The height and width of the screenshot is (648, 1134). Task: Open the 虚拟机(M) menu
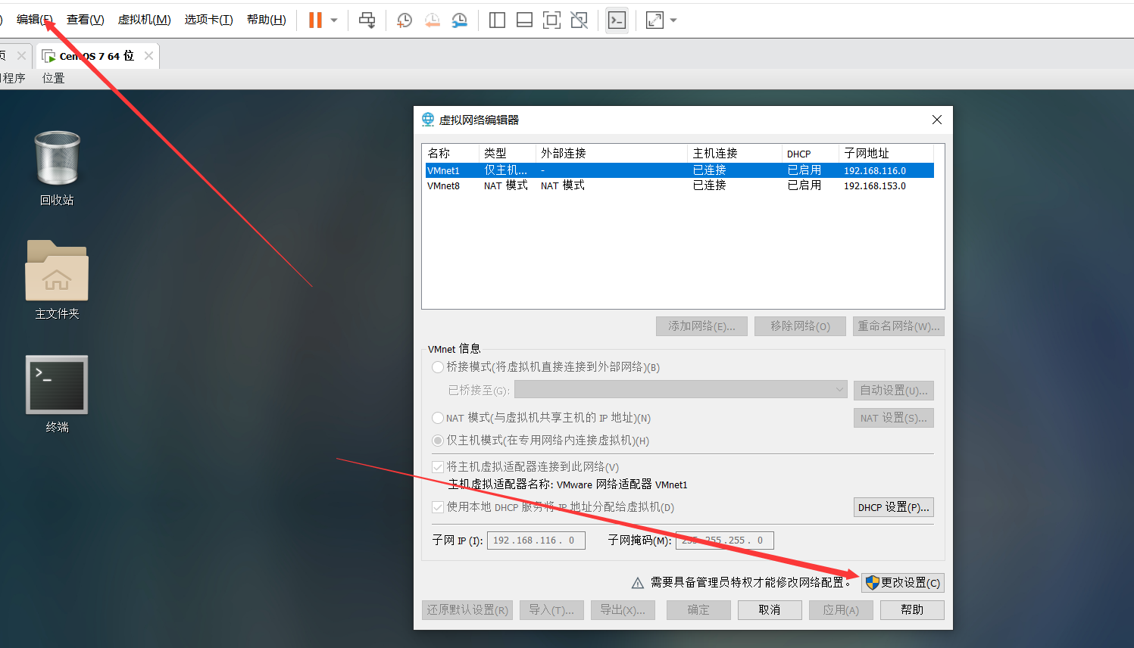(144, 20)
